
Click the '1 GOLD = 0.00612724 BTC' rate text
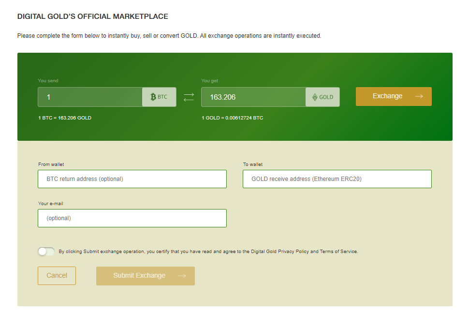point(233,118)
